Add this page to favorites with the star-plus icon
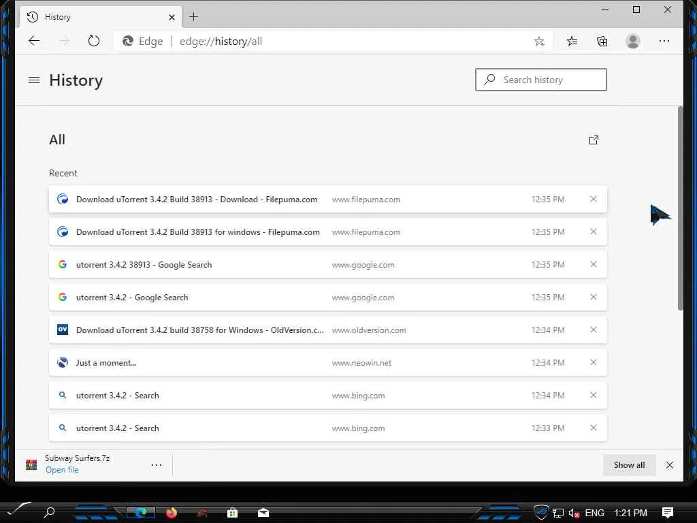 [539, 42]
